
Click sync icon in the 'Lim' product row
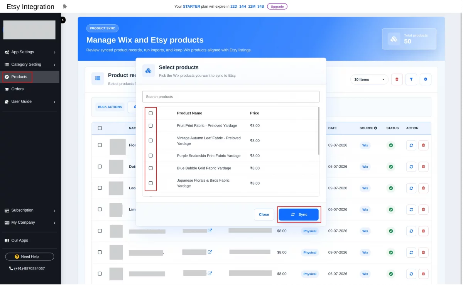click(411, 209)
